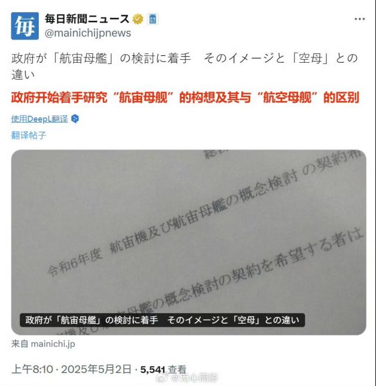376x386 pixels.
Task: Click the red Chinese translation text
Action: (x=185, y=97)
